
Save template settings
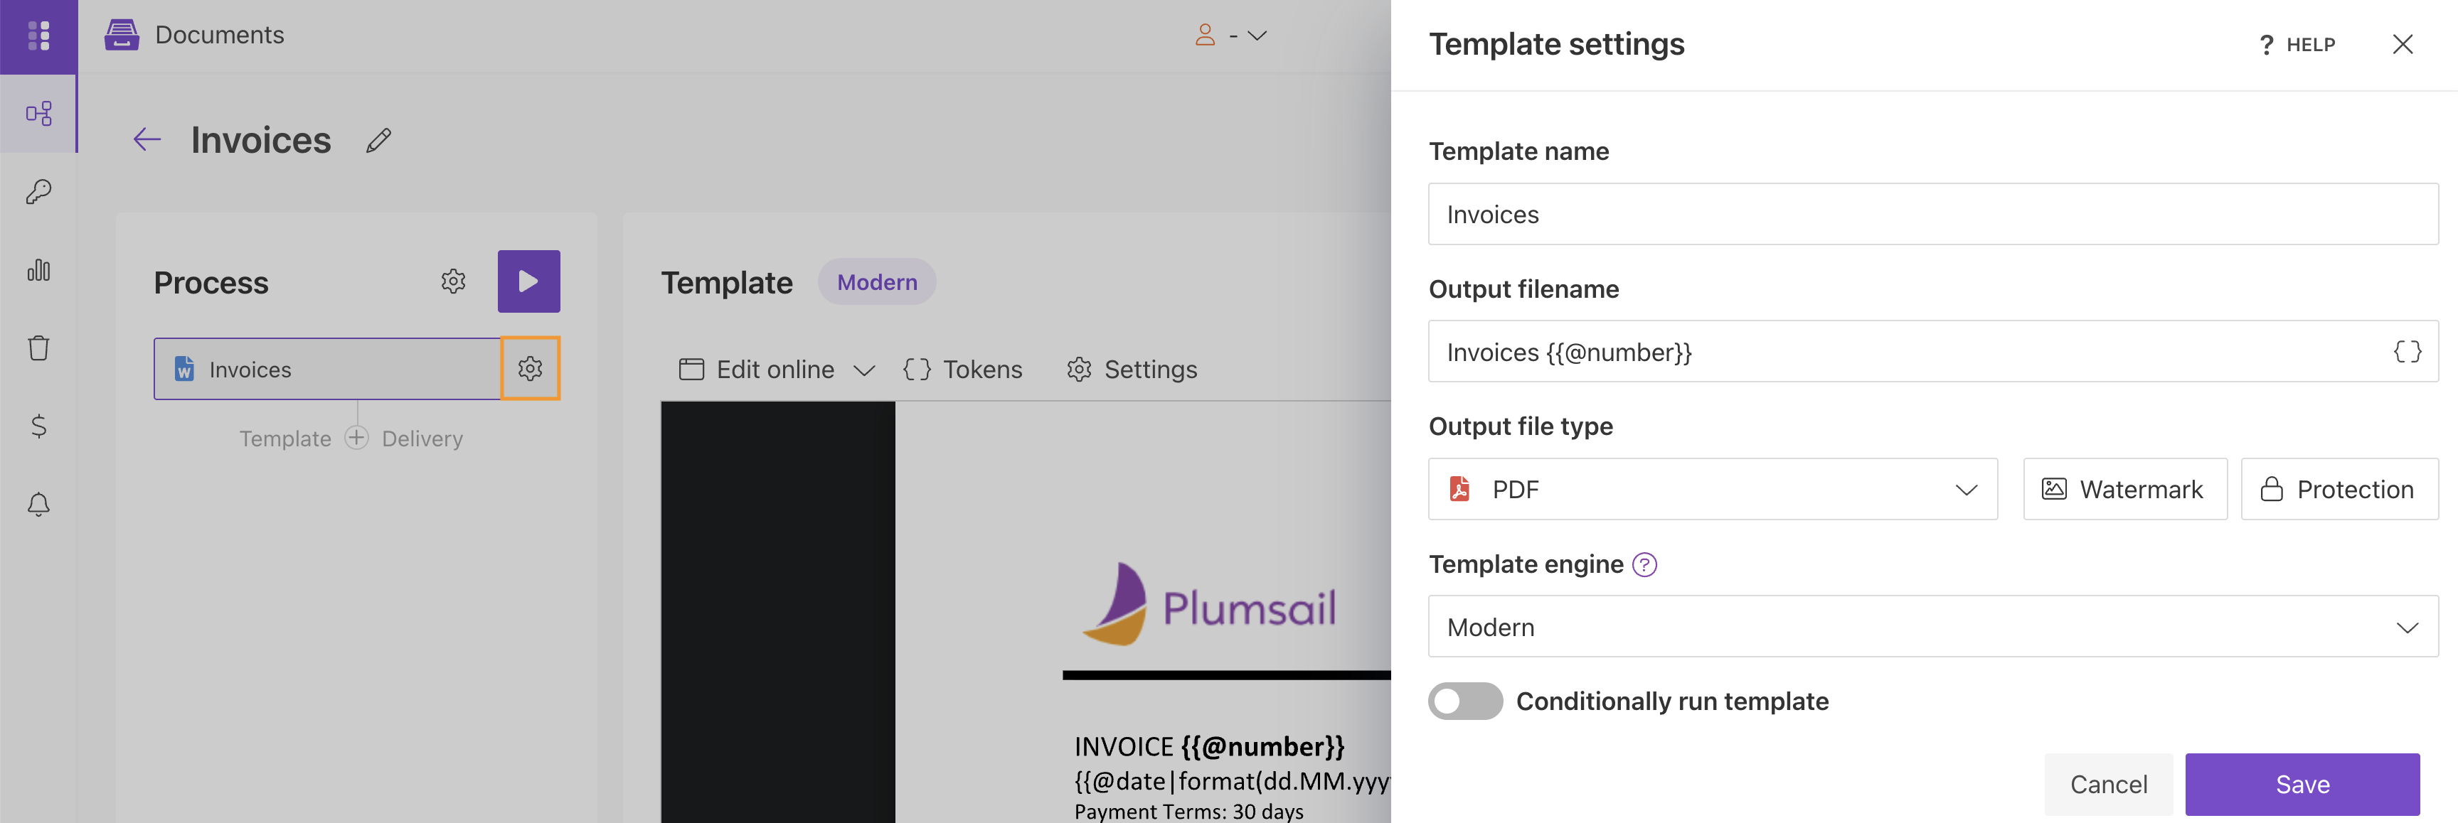[x=2302, y=784]
